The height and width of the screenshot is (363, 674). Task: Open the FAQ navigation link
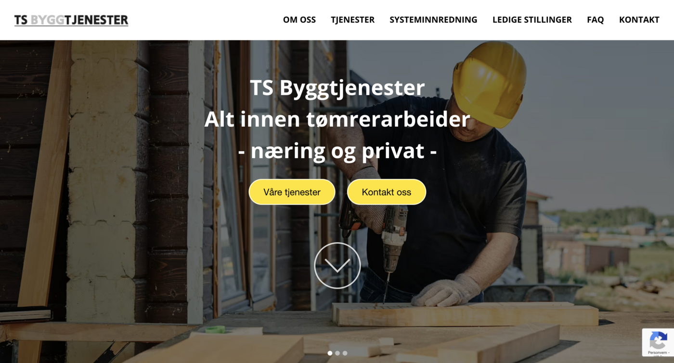click(x=595, y=20)
